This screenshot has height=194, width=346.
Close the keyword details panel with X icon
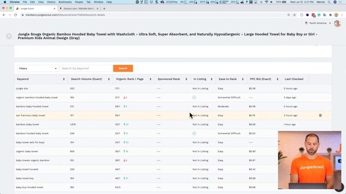[9, 36]
